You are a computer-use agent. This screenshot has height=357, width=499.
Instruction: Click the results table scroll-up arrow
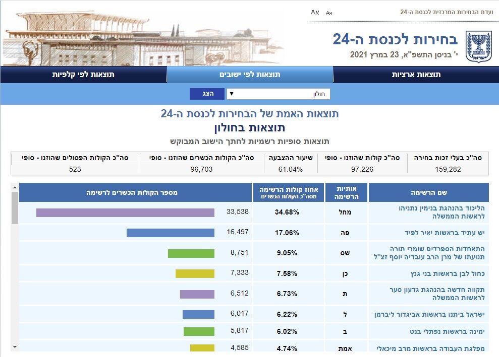(15, 187)
